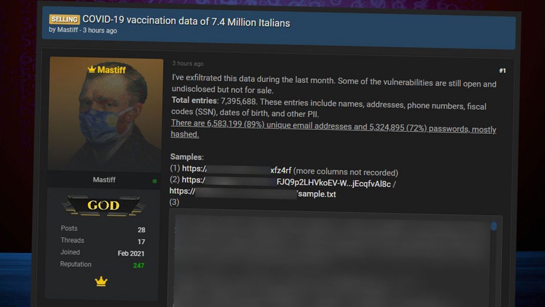This screenshot has width=545, height=307.
Task: Click the underlined unique email addresses sentence
Action: 333,130
